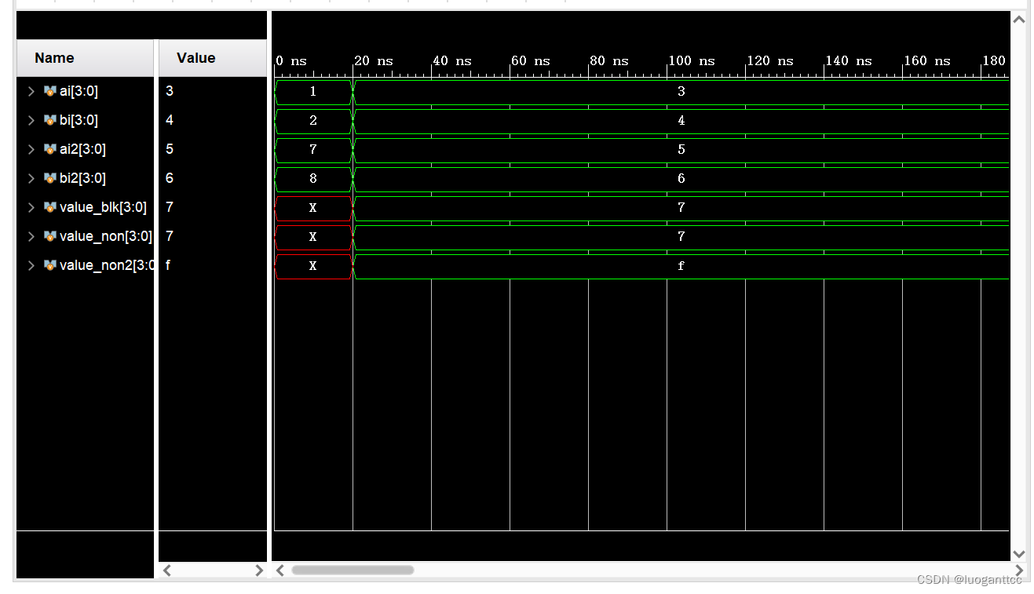
Task: Click the bi2[3:0] bus signal icon
Action: (49, 178)
